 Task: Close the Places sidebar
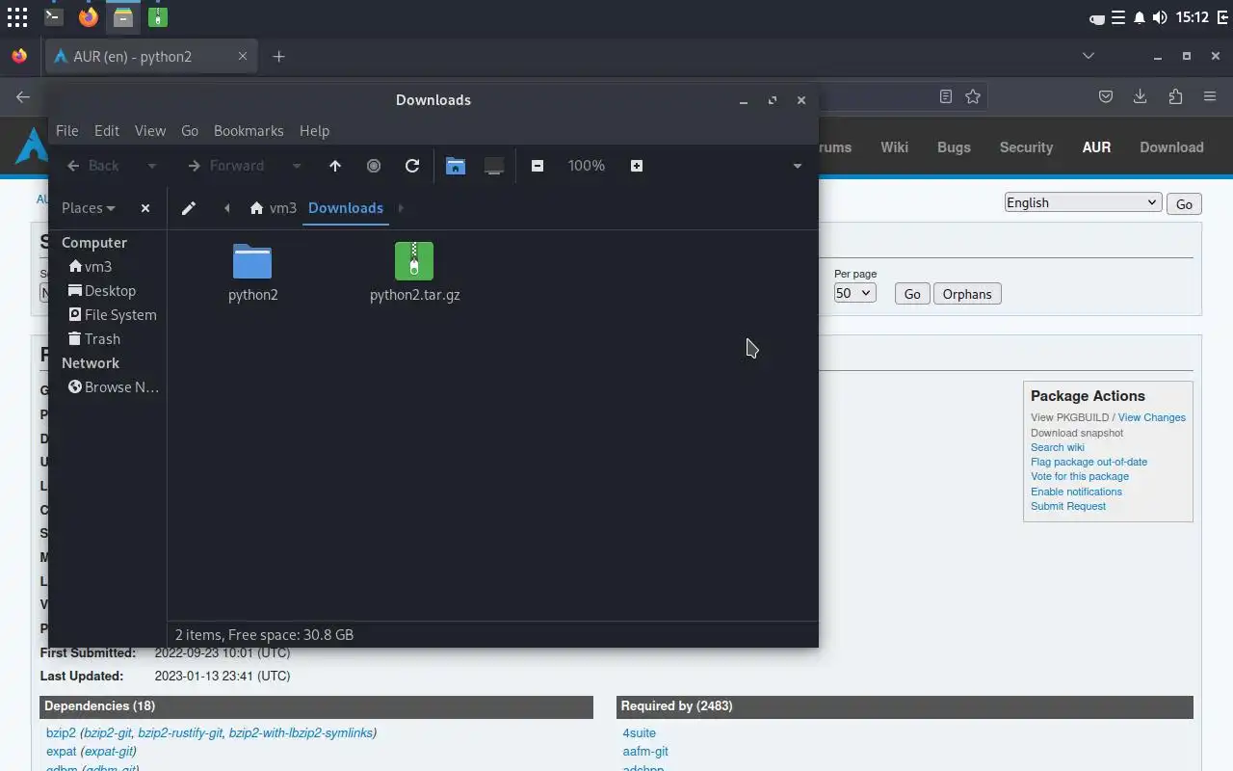click(x=145, y=208)
